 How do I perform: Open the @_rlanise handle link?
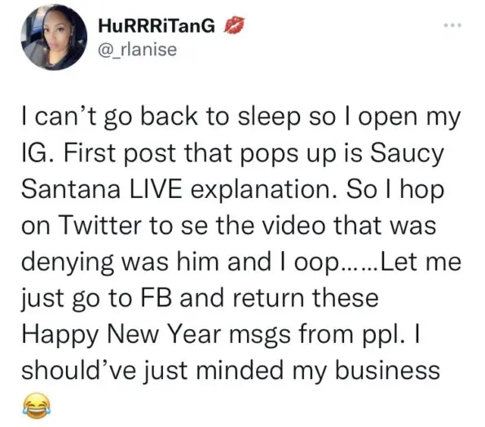point(137,50)
